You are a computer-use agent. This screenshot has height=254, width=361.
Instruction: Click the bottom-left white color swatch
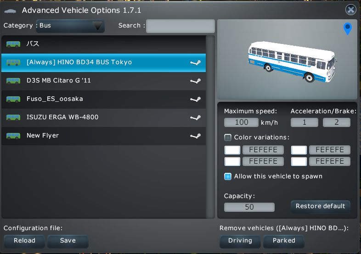tap(232, 161)
